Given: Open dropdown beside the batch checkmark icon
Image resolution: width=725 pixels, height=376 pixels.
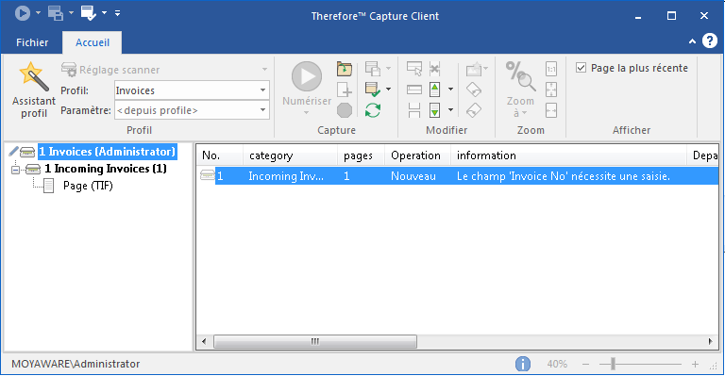Looking at the screenshot, I should tap(388, 89).
